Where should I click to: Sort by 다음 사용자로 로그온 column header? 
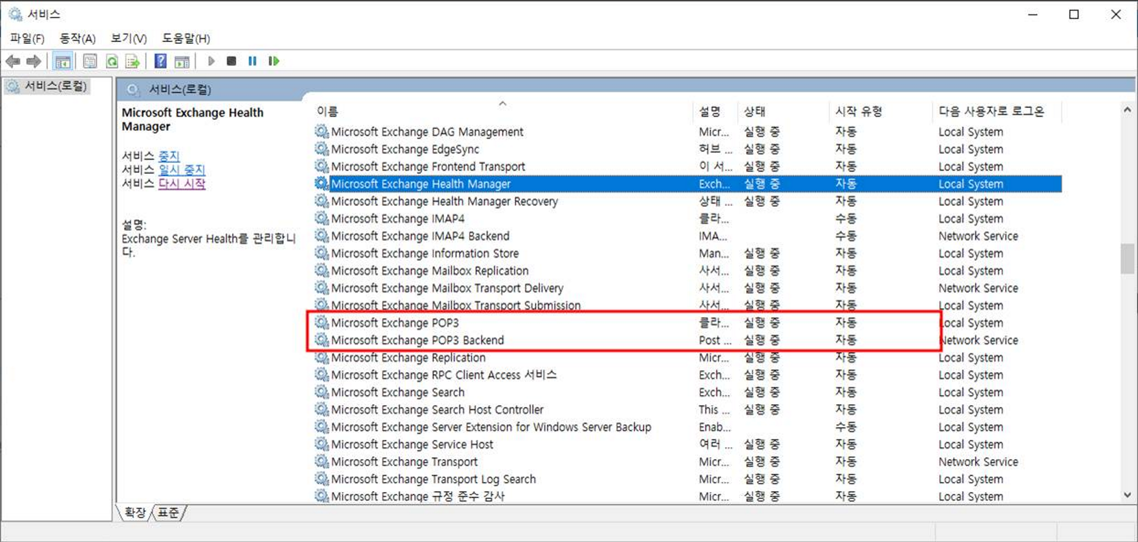pos(997,111)
